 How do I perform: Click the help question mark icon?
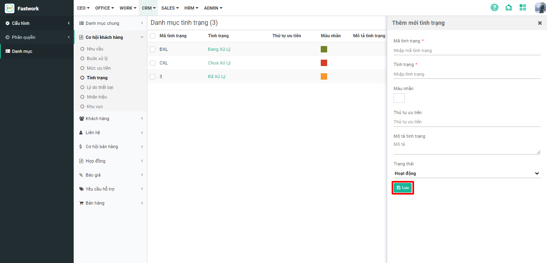(495, 8)
